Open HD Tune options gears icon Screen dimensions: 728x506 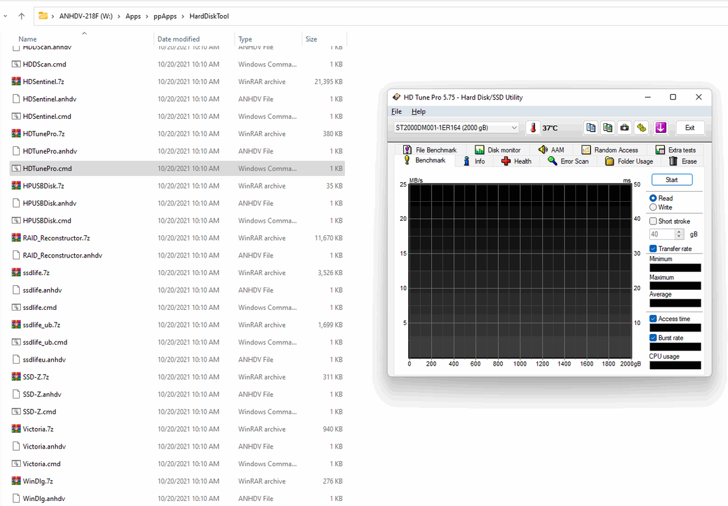[642, 128]
